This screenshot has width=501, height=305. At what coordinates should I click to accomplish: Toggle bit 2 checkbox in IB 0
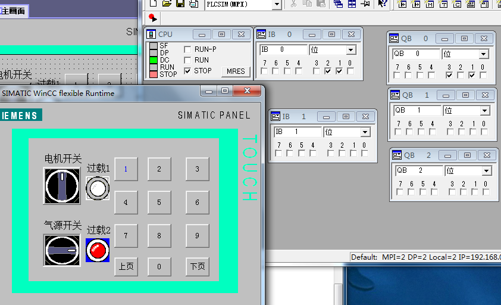[328, 71]
